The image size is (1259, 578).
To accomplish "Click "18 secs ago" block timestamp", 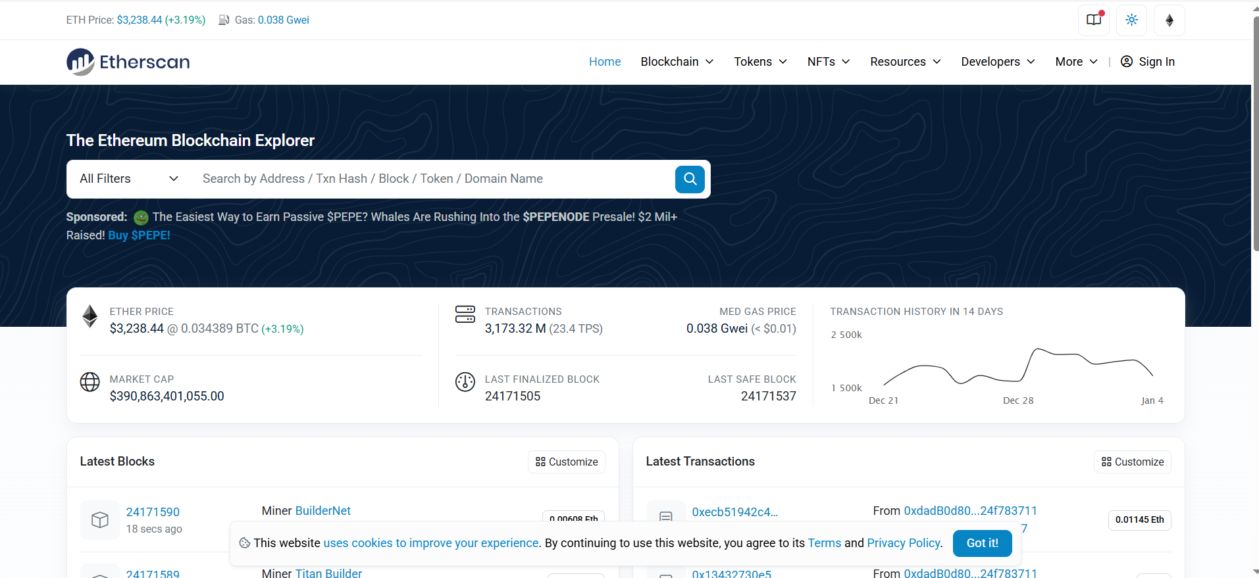I will pyautogui.click(x=154, y=529).
